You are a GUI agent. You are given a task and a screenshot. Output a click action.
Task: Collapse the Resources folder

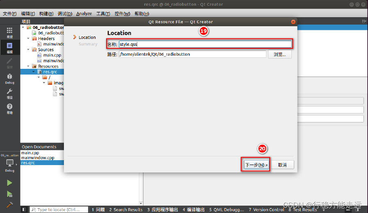click(x=28, y=66)
